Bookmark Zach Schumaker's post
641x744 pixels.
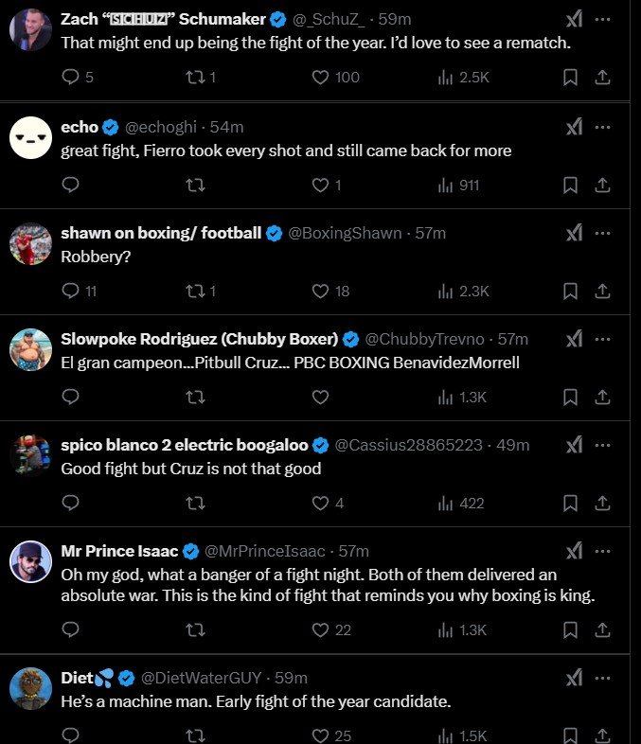(x=570, y=78)
